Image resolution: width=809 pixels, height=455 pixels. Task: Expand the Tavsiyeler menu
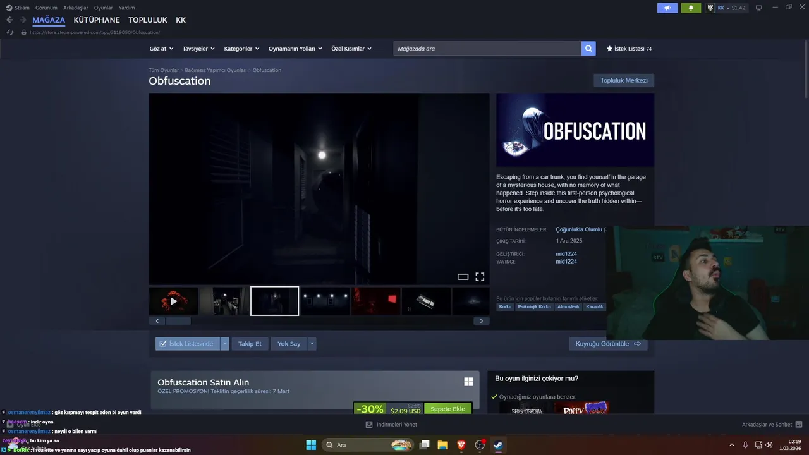198,49
